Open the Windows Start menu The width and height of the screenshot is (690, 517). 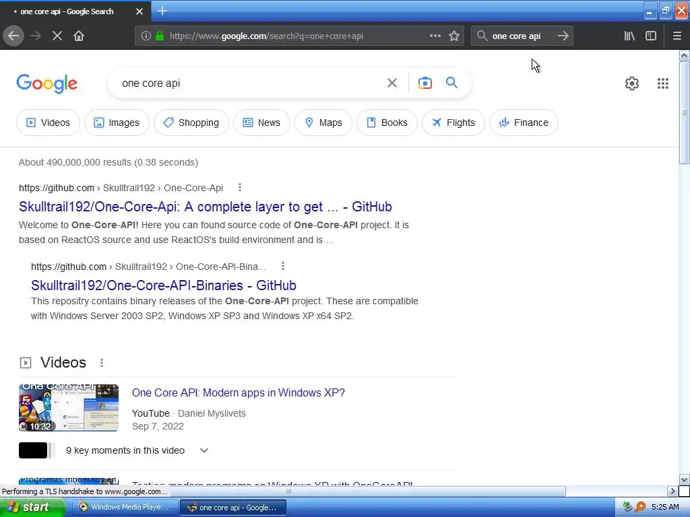click(x=32, y=507)
